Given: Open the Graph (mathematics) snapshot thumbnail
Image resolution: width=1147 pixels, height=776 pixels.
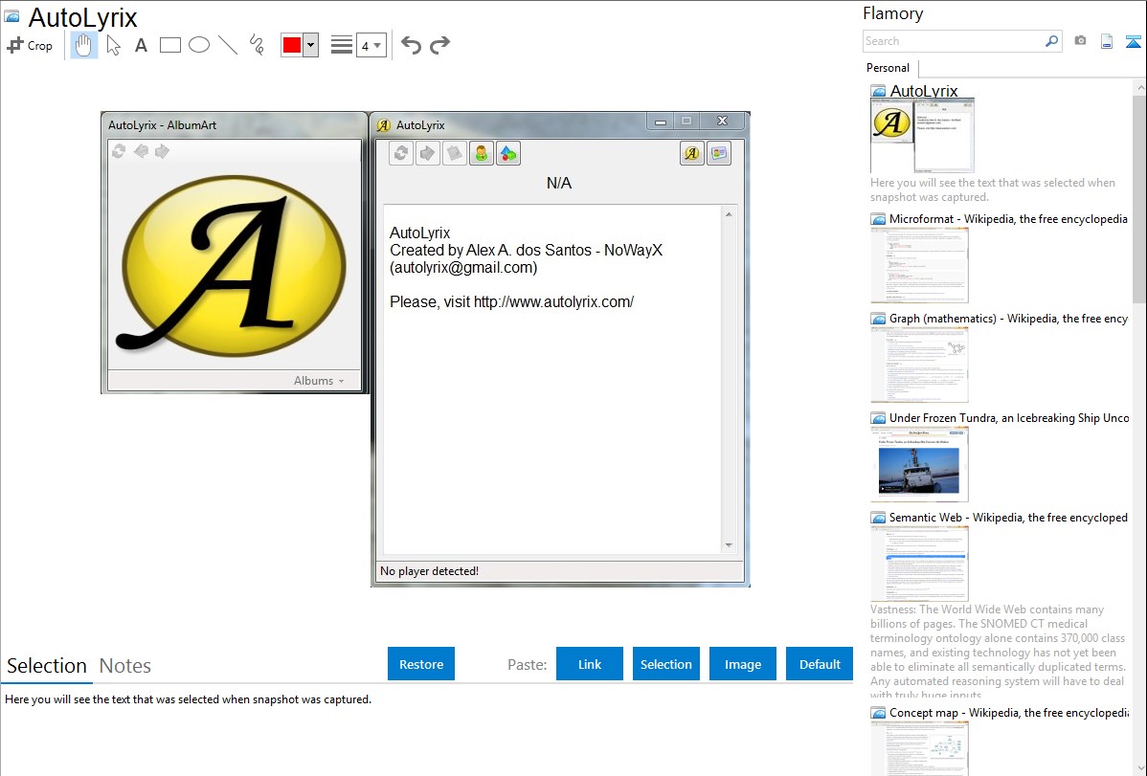Looking at the screenshot, I should [919, 365].
